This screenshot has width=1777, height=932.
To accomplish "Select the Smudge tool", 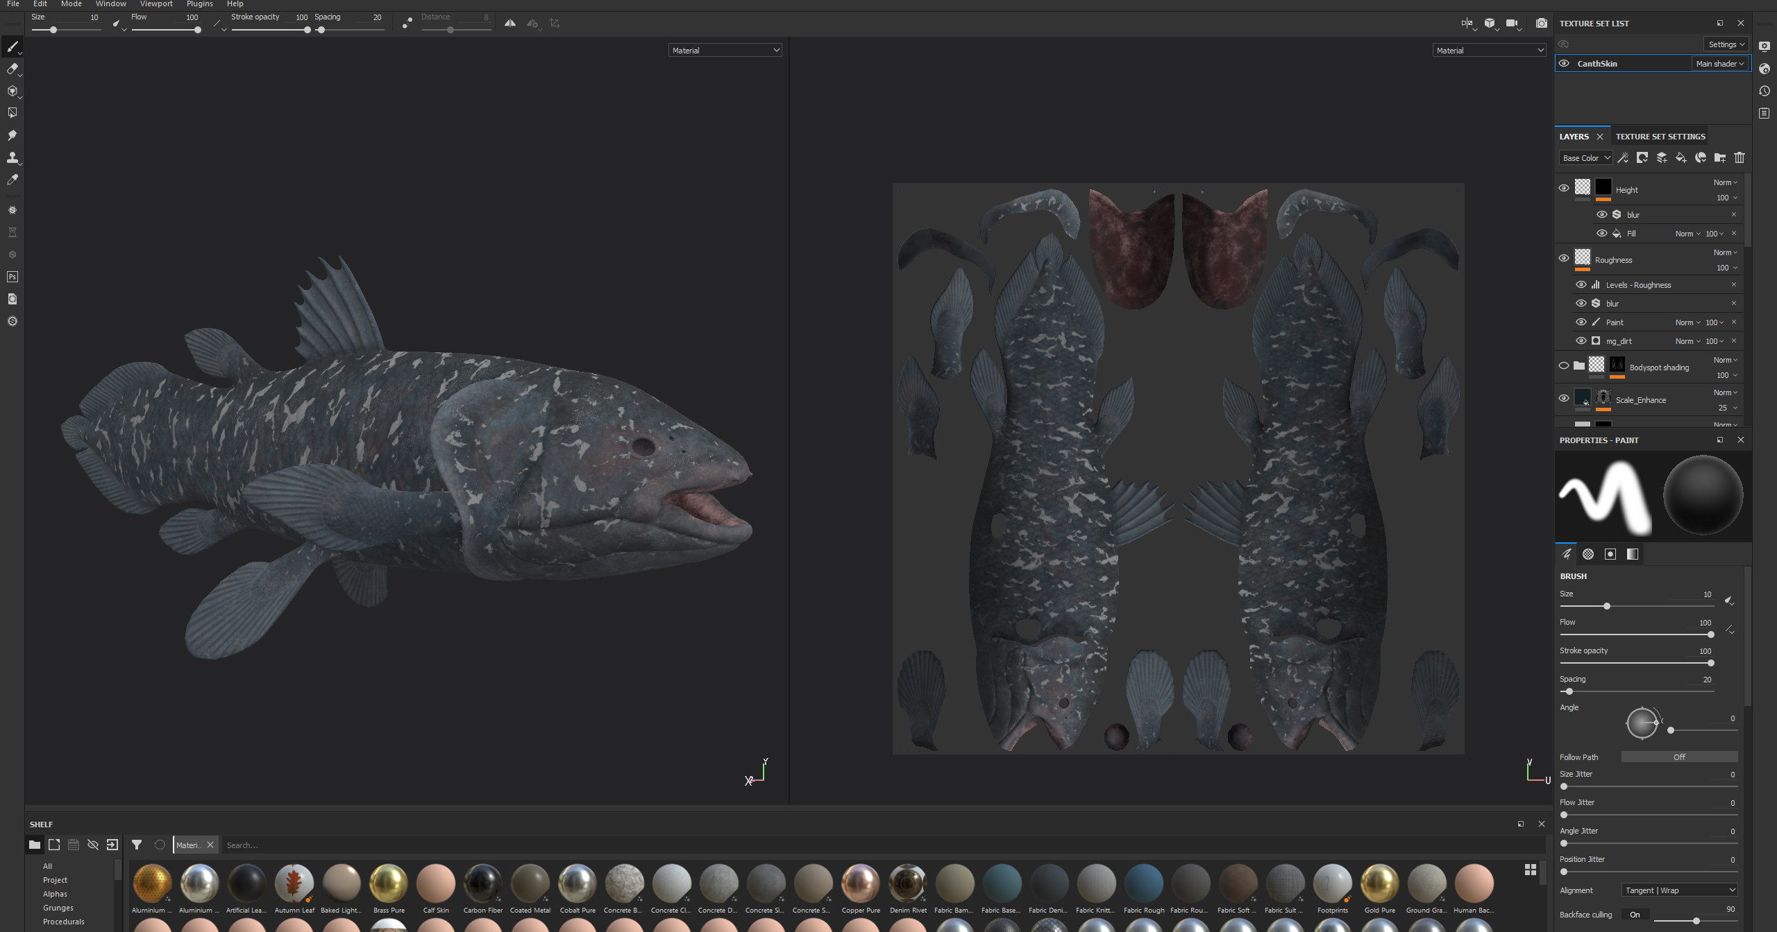I will click(12, 135).
